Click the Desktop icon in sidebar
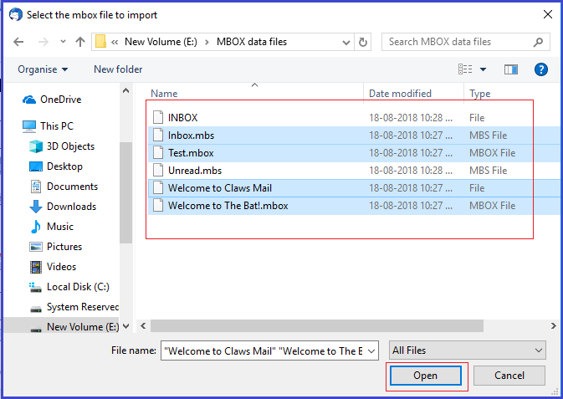Viewport: 563px width, 399px height. click(x=36, y=166)
